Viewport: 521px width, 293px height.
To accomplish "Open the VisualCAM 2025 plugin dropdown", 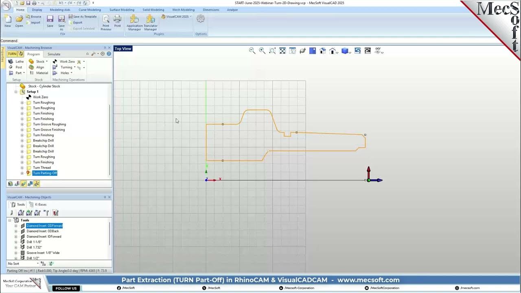I will coord(190,17).
